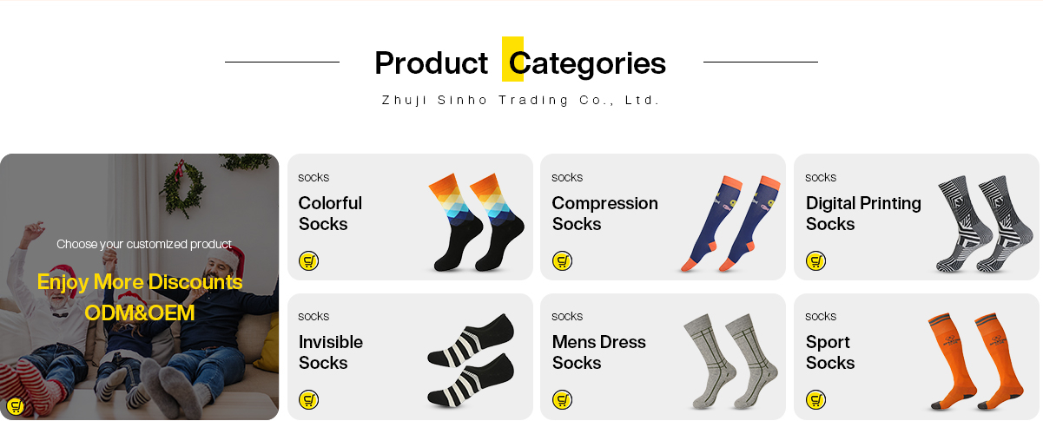This screenshot has height=421, width=1043.
Task: Click the orange argyle colorful socks image
Action: 476,222
